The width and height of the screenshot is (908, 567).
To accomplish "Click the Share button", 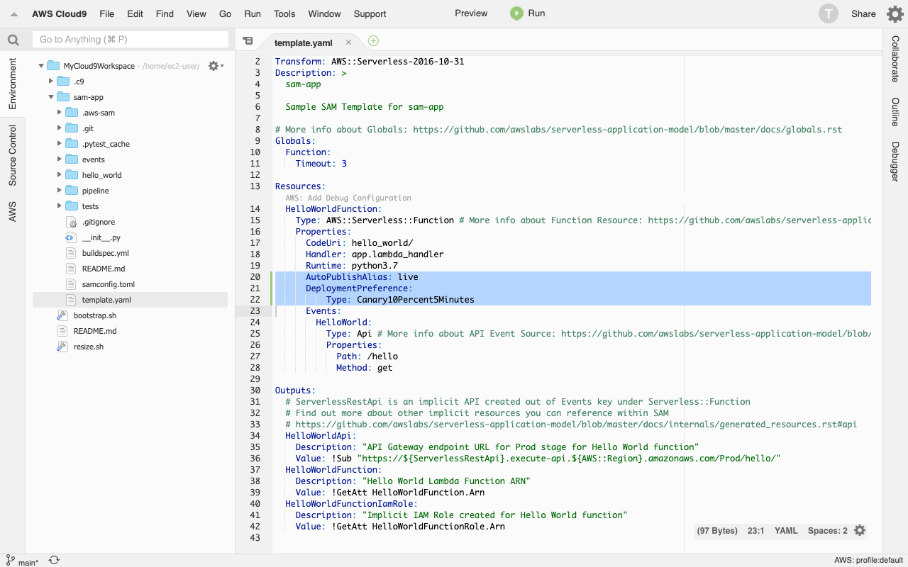I will click(x=863, y=13).
